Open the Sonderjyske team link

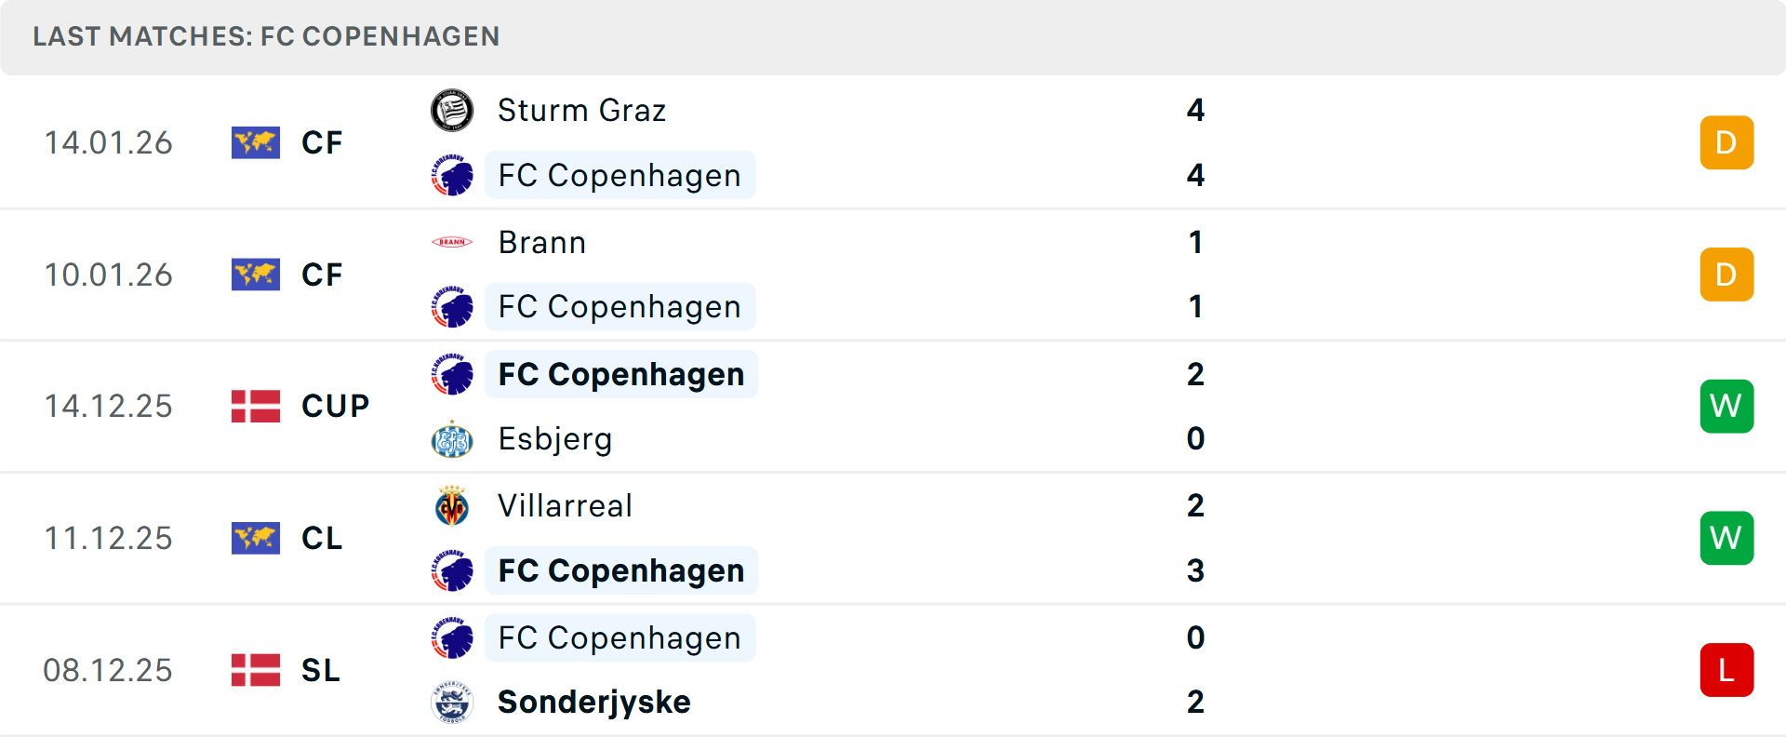coord(593,702)
